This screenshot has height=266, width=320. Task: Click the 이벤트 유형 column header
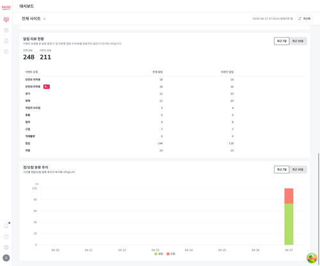31,72
